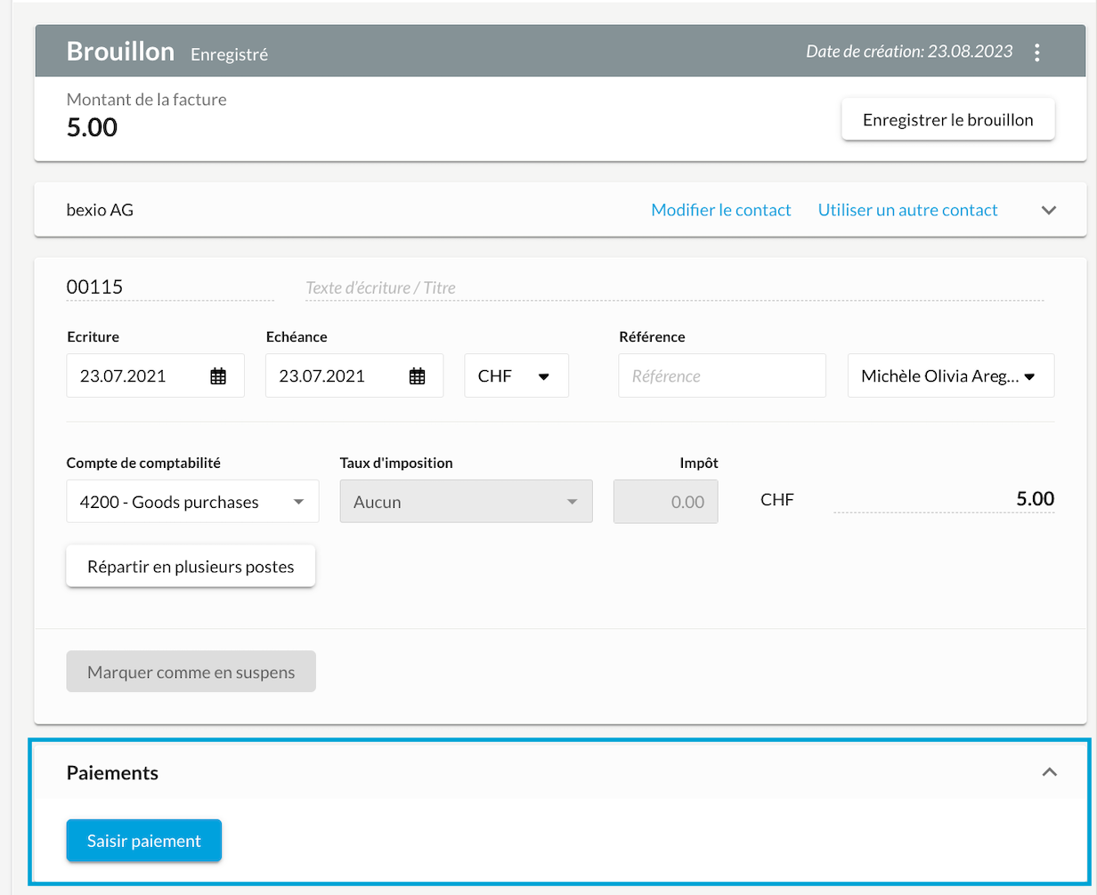Click the Ecriture date field 23.07.2021
This screenshot has height=895, width=1097.
click(x=156, y=376)
